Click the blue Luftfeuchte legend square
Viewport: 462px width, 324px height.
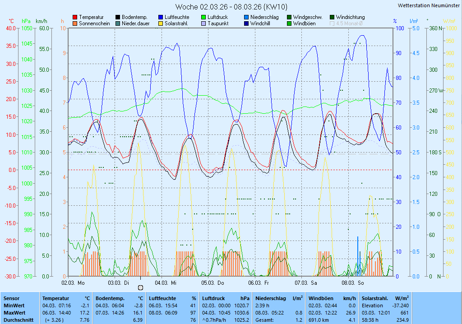161,17
